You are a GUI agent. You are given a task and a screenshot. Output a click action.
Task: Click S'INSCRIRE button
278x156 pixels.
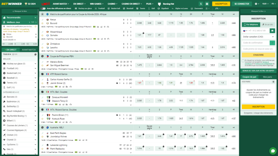click(x=258, y=55)
